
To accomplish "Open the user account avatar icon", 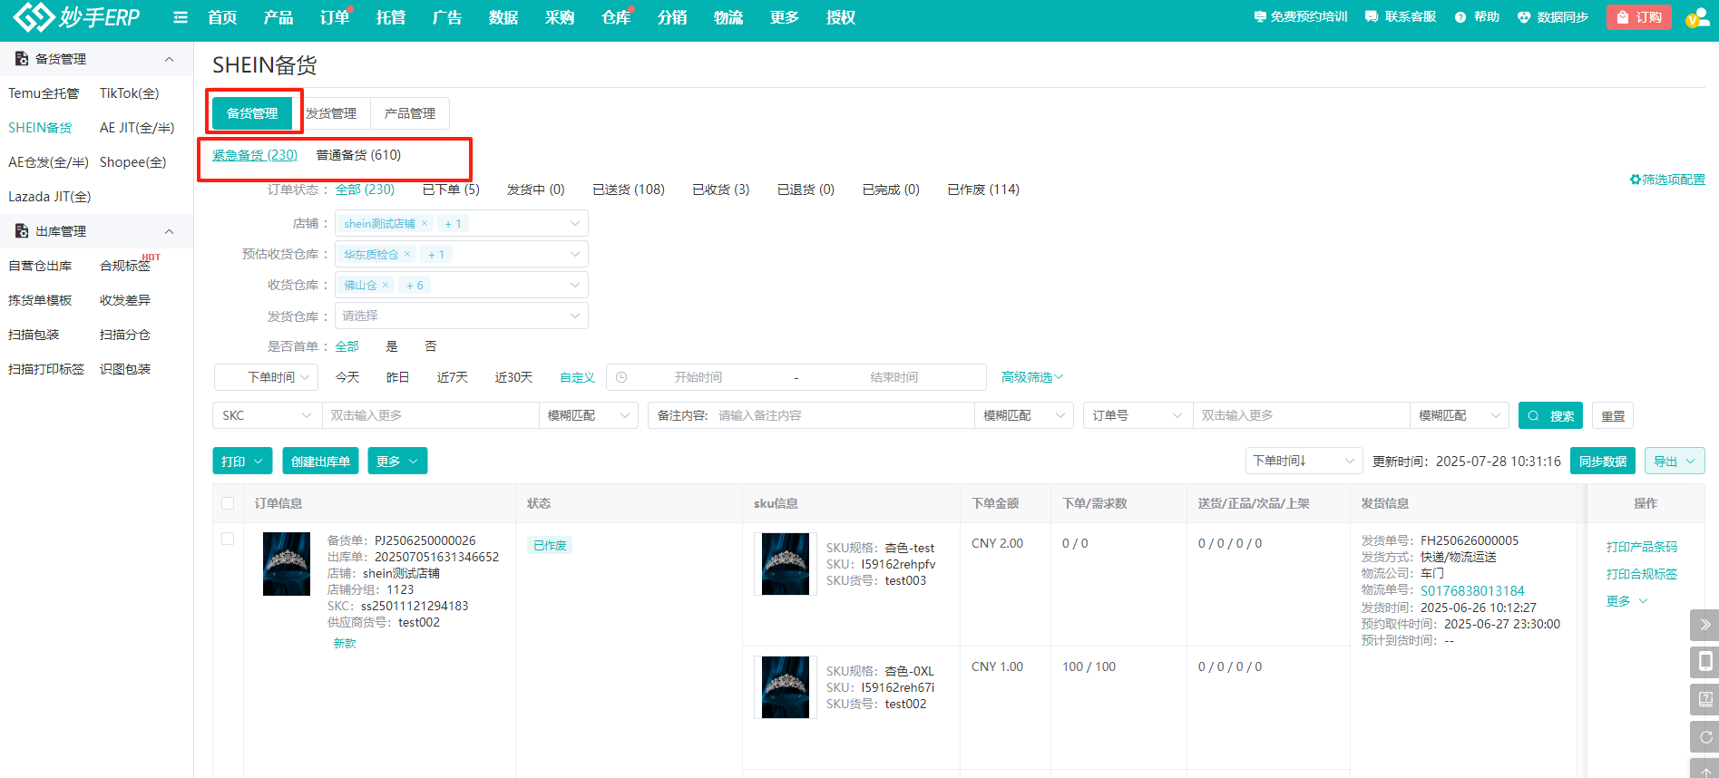I will [x=1697, y=17].
